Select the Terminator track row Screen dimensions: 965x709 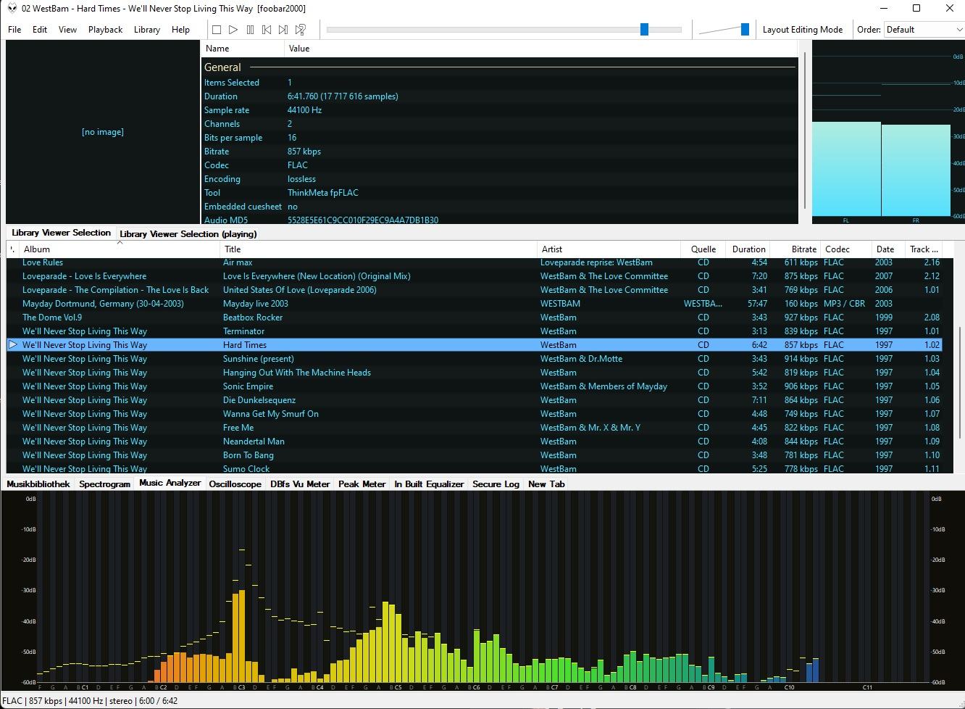tap(474, 331)
